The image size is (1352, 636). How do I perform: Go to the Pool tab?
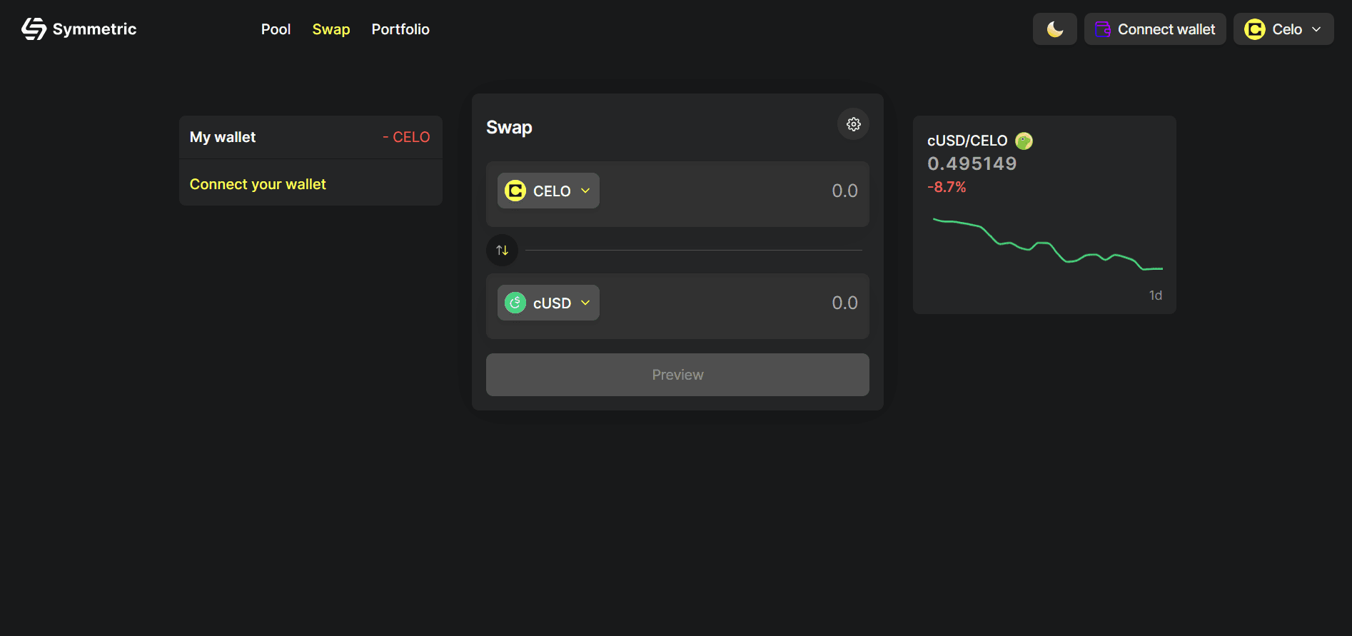click(x=276, y=29)
